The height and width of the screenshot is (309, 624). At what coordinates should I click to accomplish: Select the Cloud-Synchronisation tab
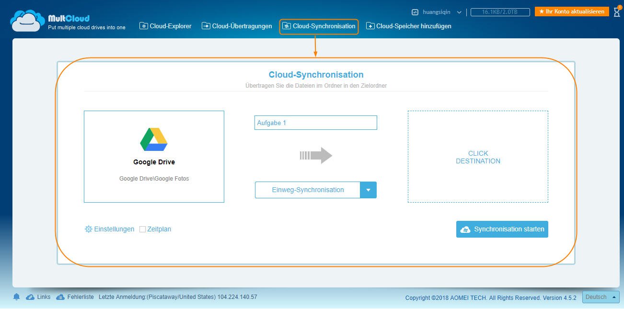click(x=319, y=26)
